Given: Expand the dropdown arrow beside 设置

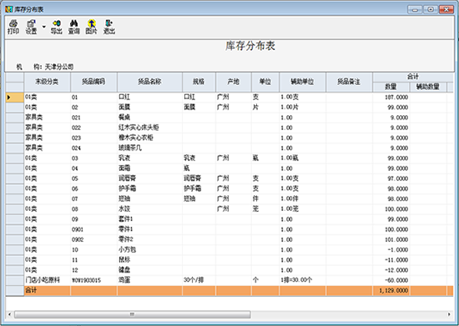Looking at the screenshot, I should [44, 27].
